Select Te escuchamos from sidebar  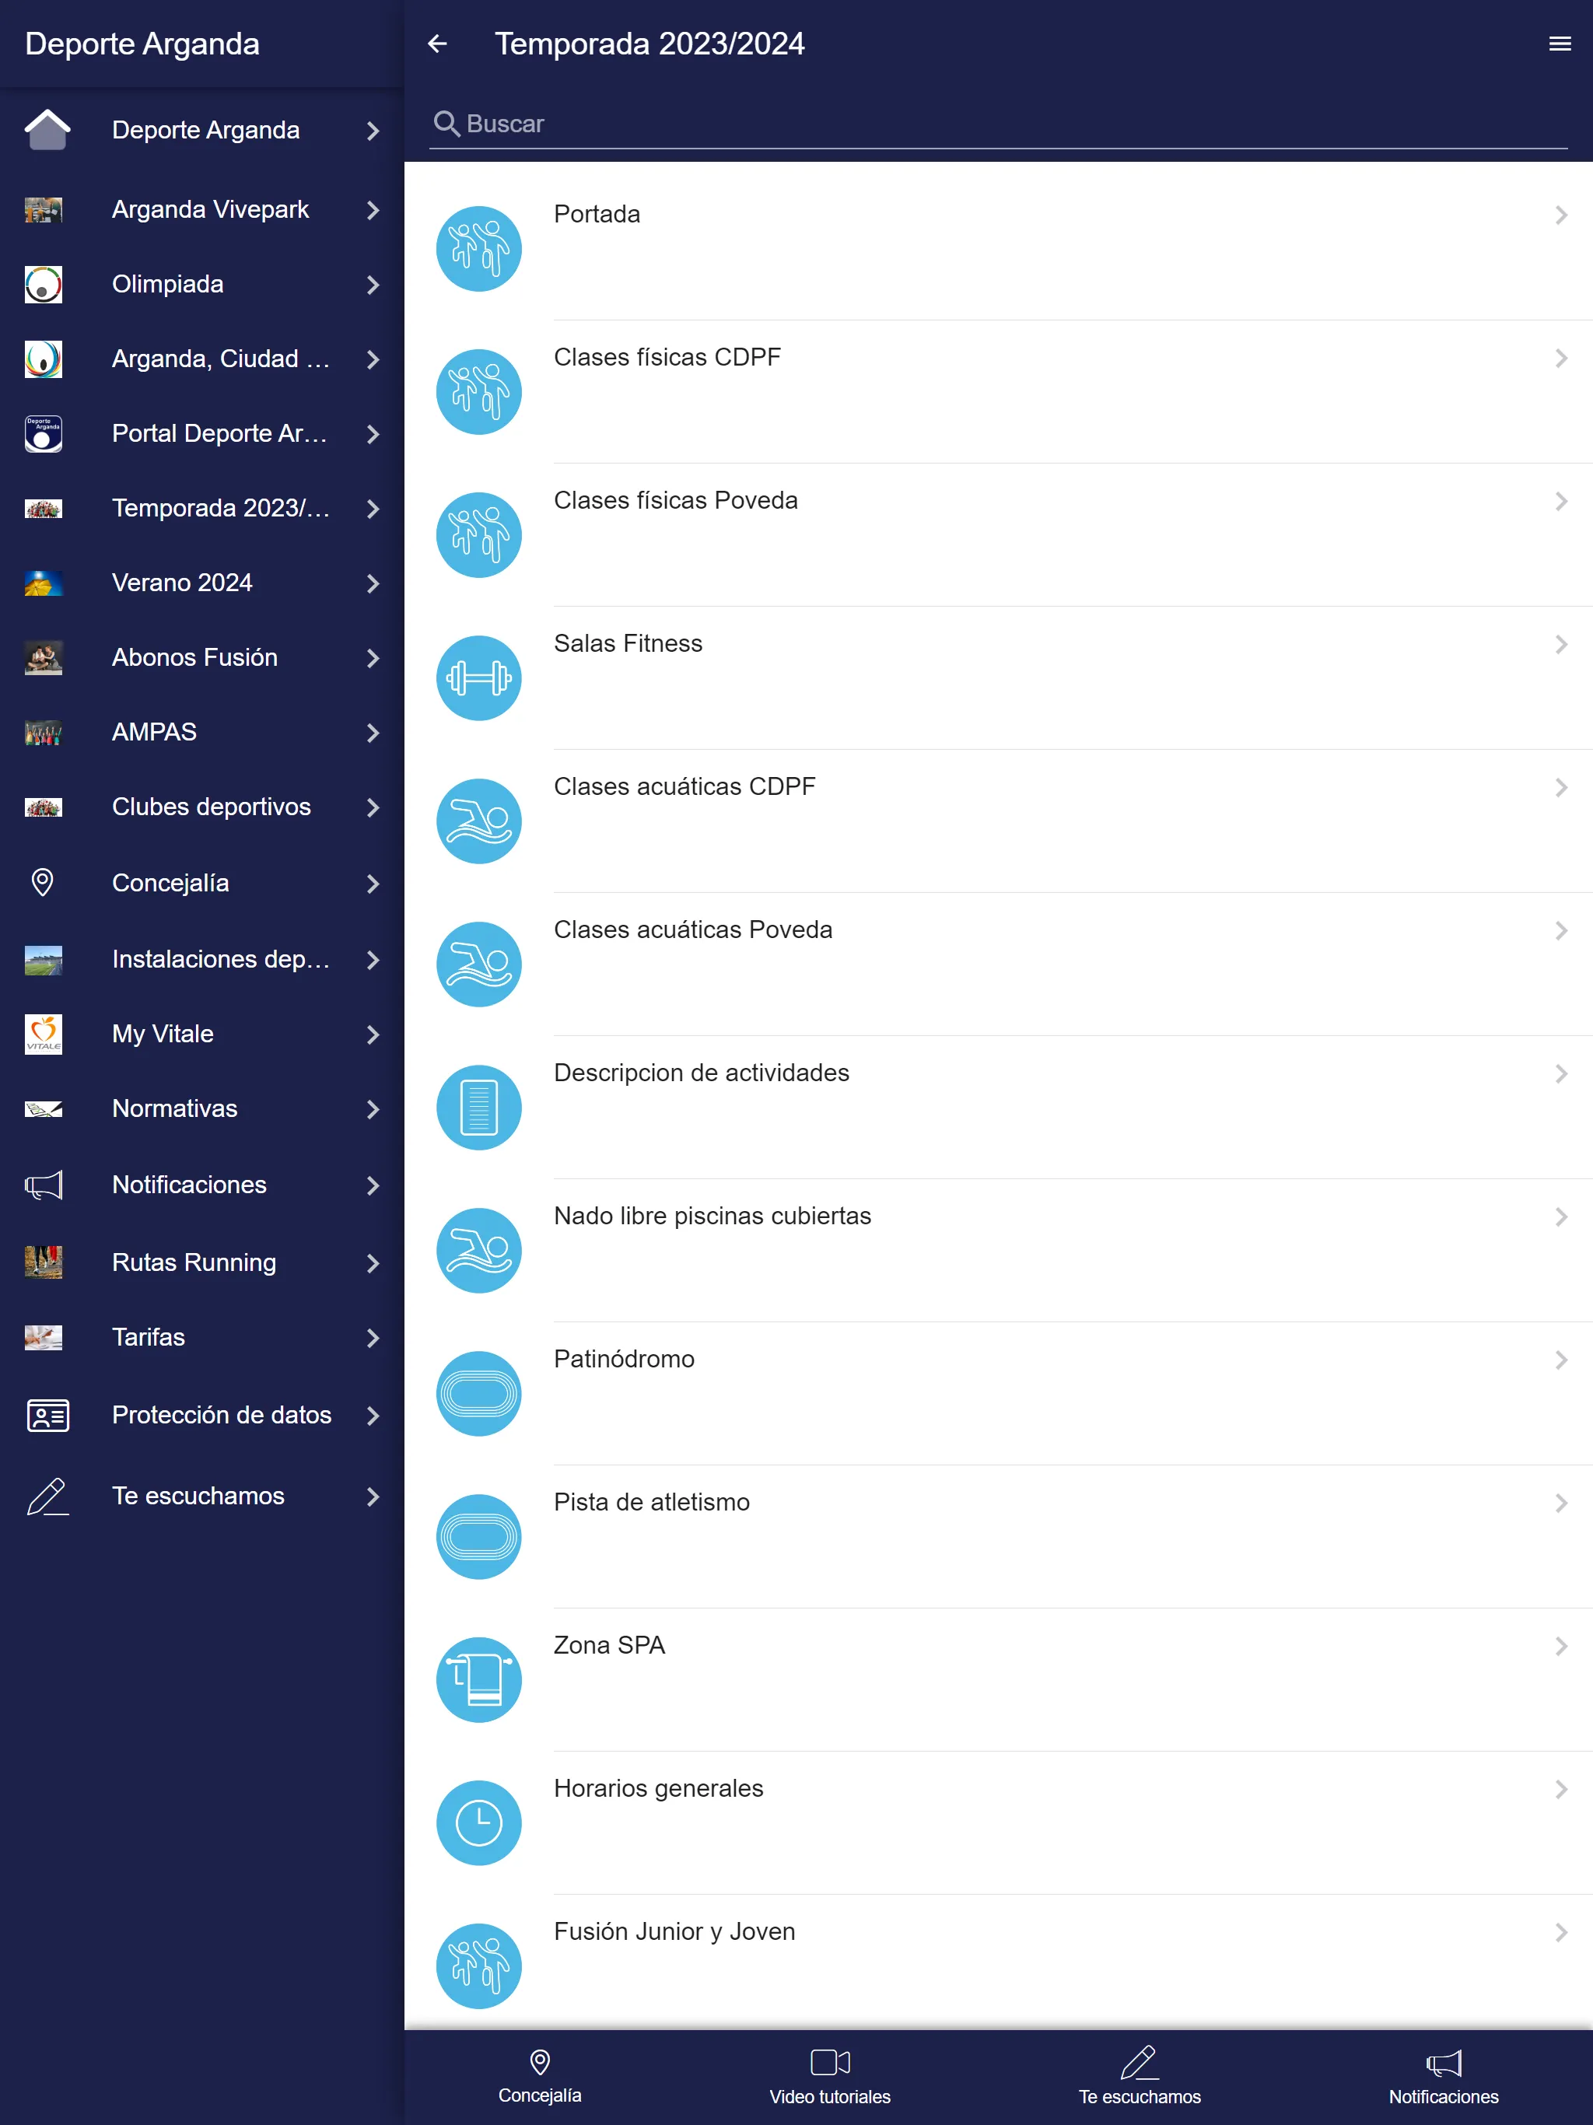coord(199,1494)
